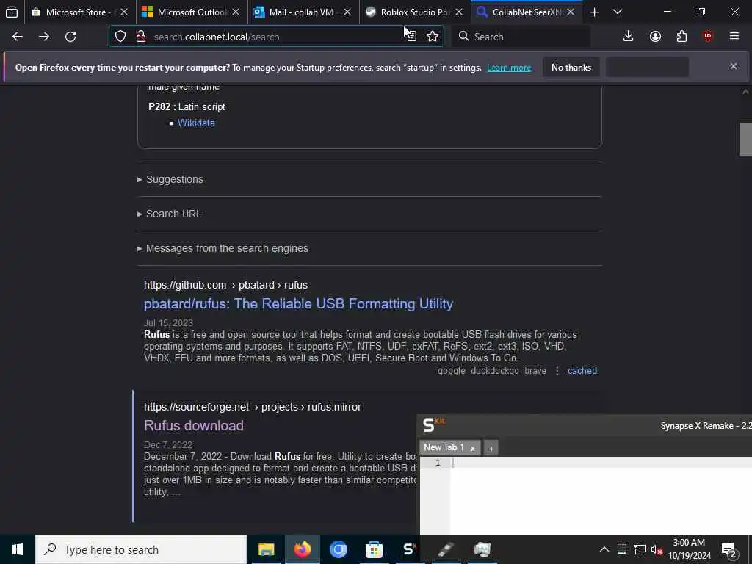
Task: Click the address bar URL field
Action: coord(276,37)
